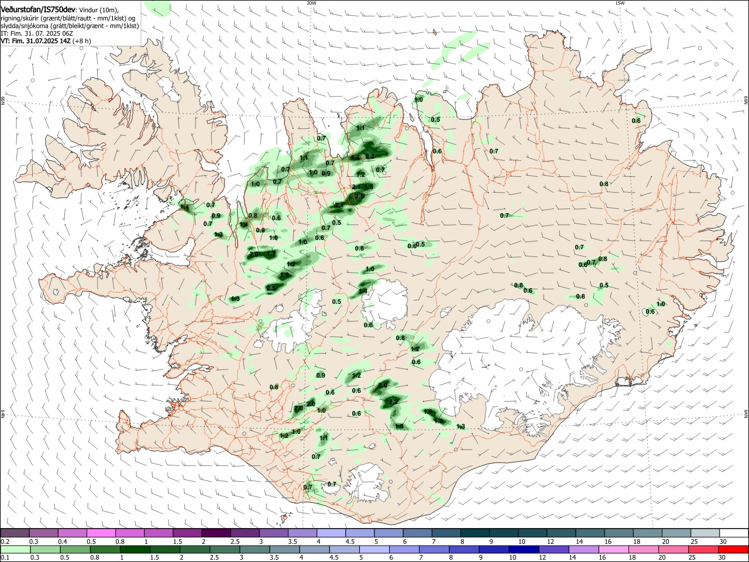
Task: Click the 20W longitude label
Action: 311,2
